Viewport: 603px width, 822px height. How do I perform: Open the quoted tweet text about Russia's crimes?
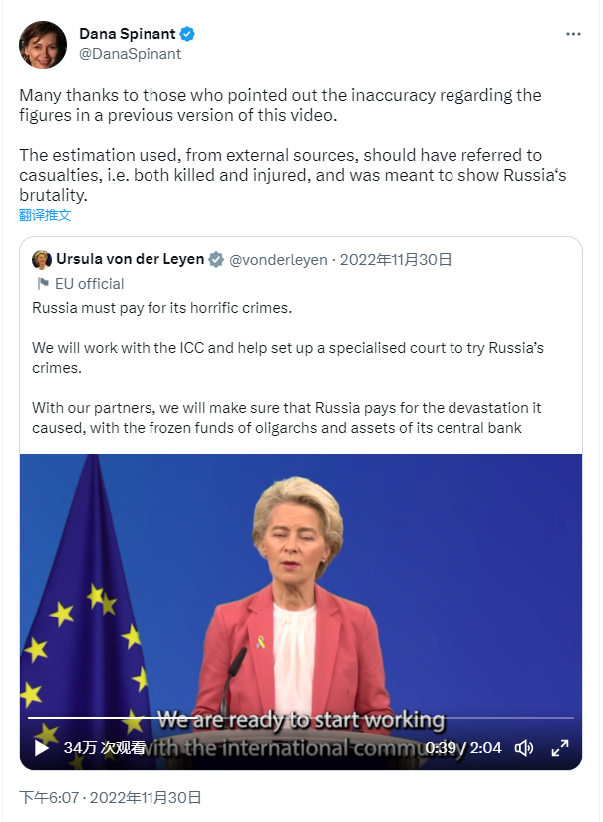point(299,368)
